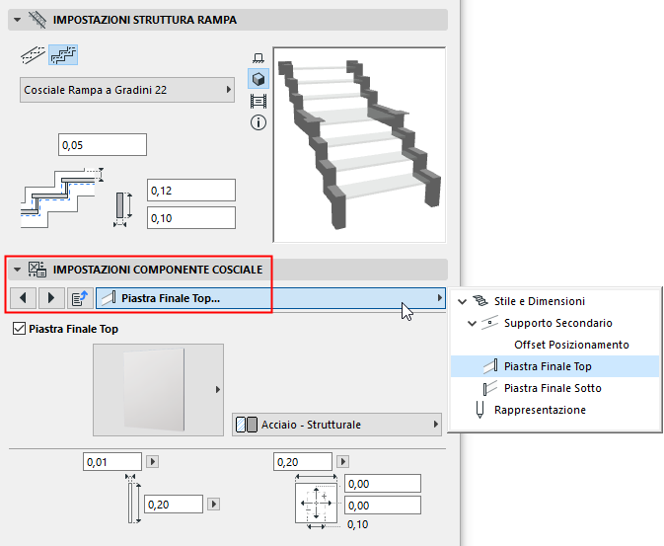Select the stepped stringer structure icon

[63, 55]
